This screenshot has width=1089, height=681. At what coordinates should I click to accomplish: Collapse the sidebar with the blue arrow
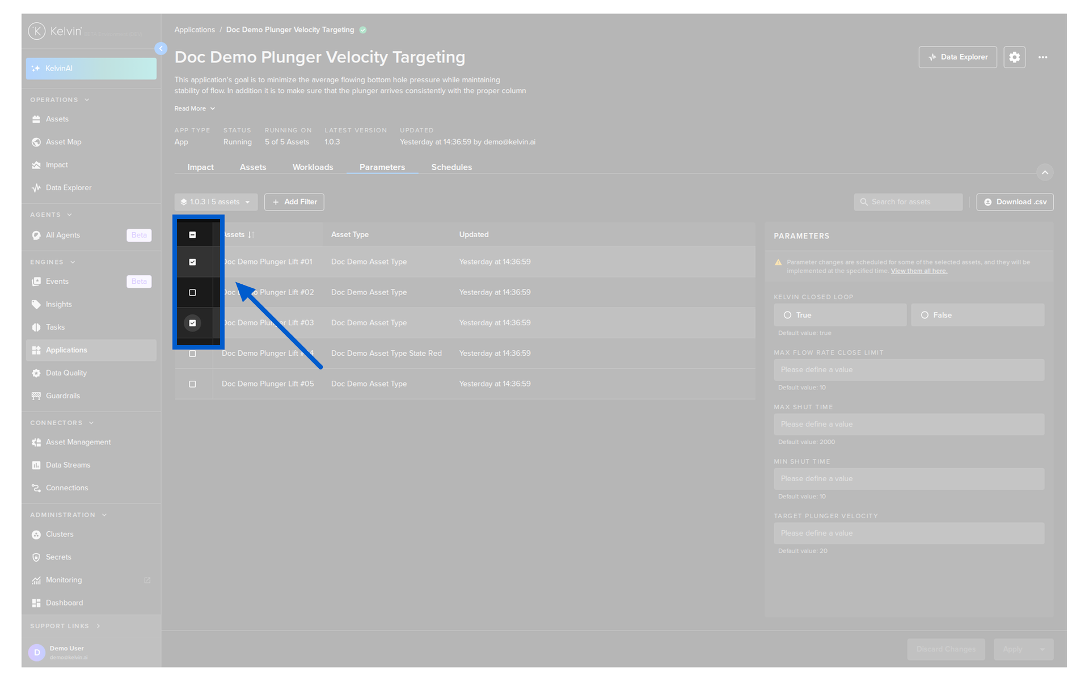click(161, 49)
